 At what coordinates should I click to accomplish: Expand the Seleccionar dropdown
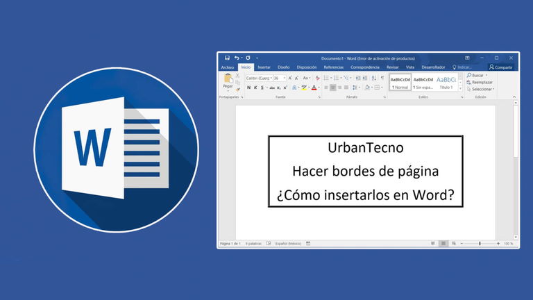coord(481,89)
